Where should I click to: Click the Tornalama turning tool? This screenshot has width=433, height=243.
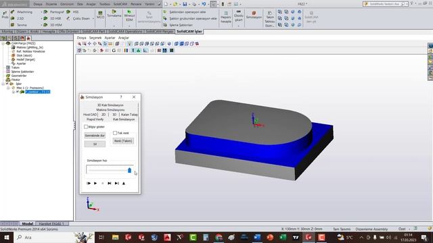114,13
